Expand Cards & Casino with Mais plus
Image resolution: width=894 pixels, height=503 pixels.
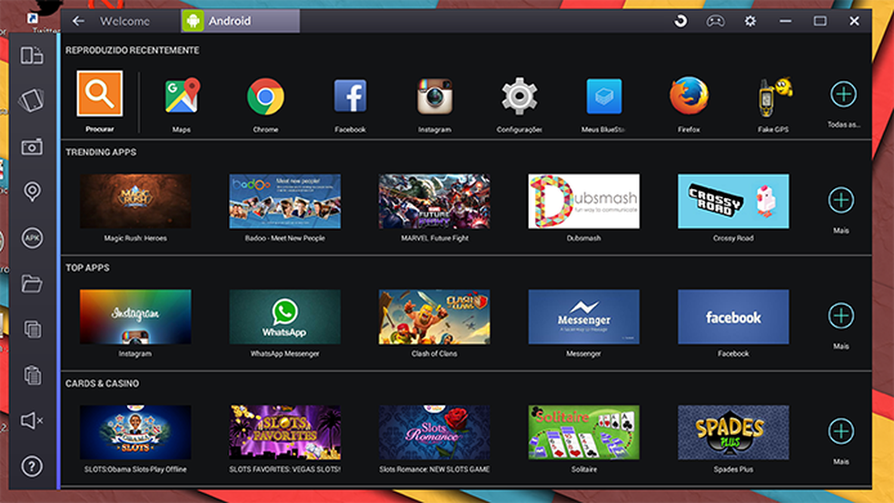point(841,431)
